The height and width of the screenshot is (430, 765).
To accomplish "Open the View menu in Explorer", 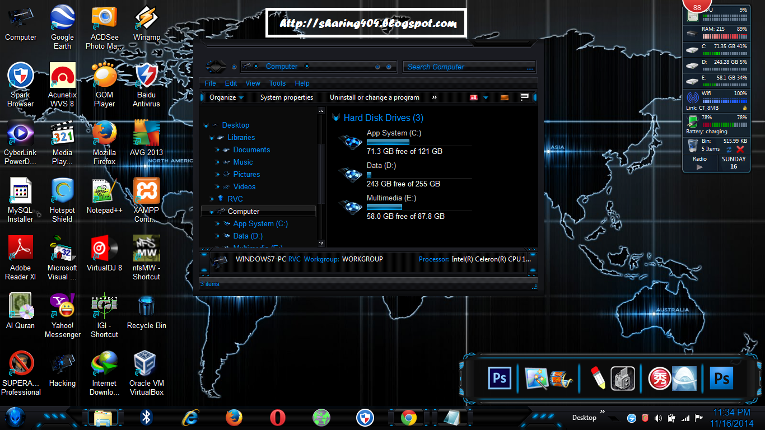I will click(x=253, y=83).
